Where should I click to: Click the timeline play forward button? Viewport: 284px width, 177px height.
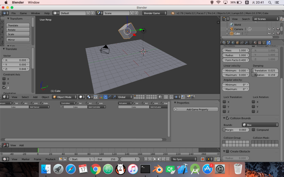159,159
